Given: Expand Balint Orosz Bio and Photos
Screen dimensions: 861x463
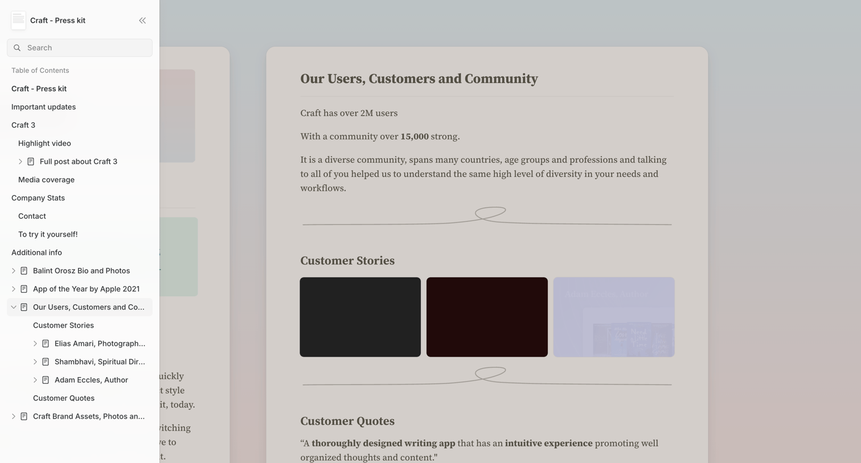Looking at the screenshot, I should tap(14, 271).
